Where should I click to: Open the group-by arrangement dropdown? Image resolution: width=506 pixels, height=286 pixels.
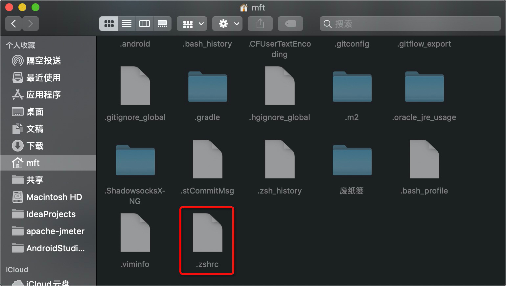point(192,24)
